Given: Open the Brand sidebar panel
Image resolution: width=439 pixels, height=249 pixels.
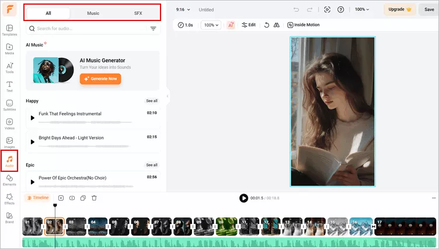Looking at the screenshot, I should (x=9, y=218).
